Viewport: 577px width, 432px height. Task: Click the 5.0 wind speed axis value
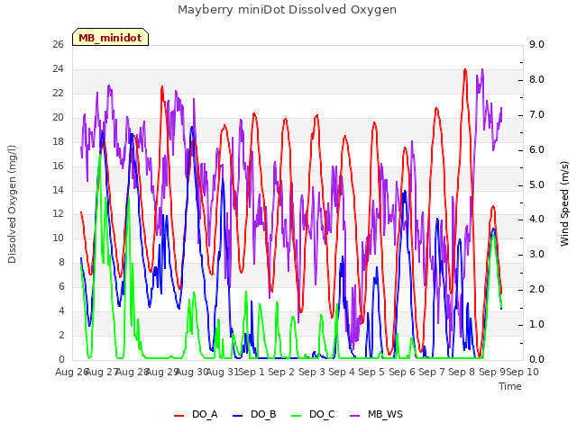tap(536, 184)
